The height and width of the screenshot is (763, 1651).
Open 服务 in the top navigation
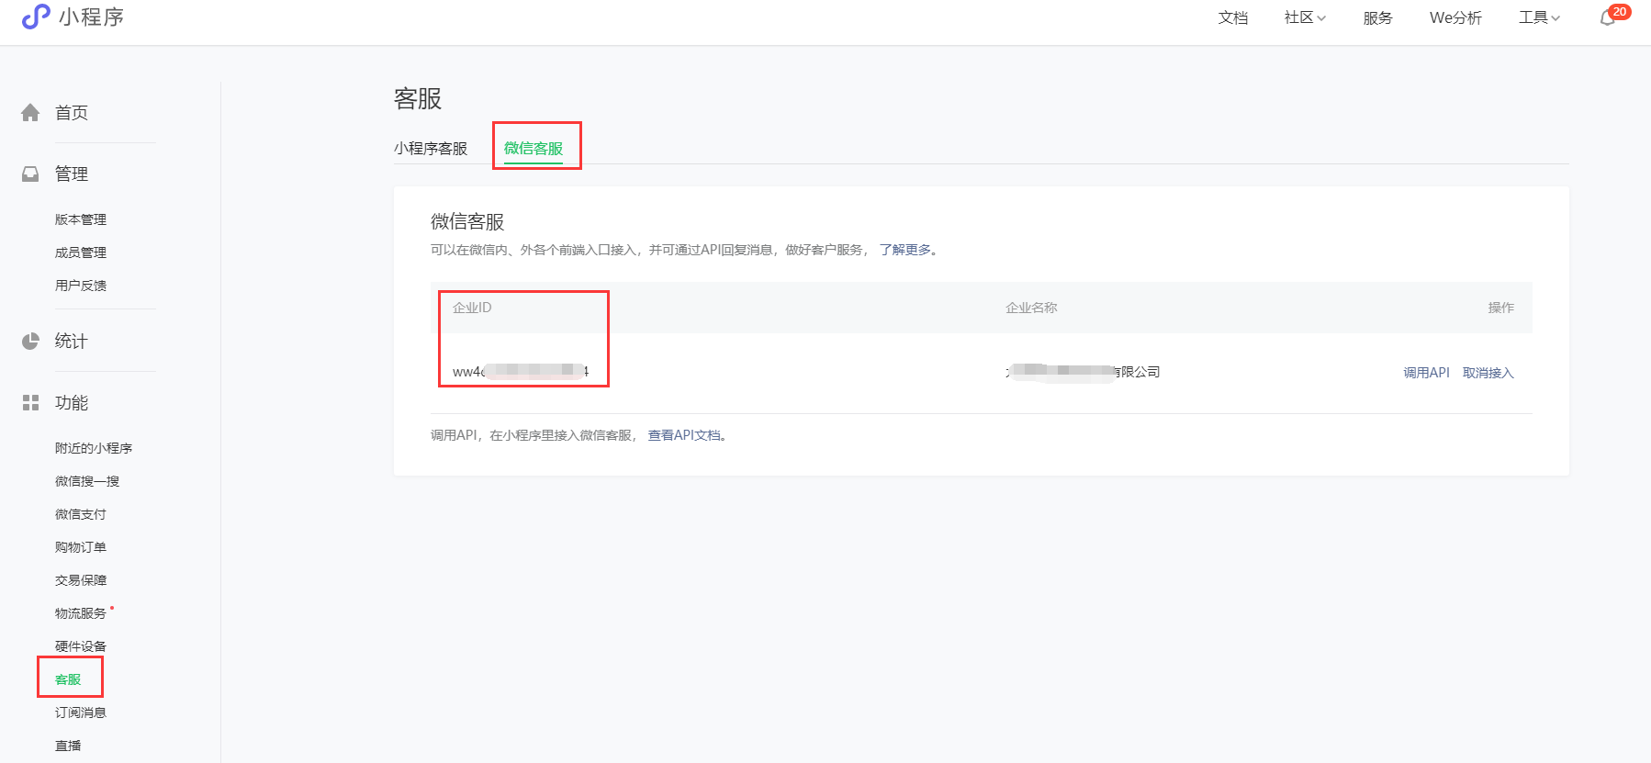[x=1377, y=17]
